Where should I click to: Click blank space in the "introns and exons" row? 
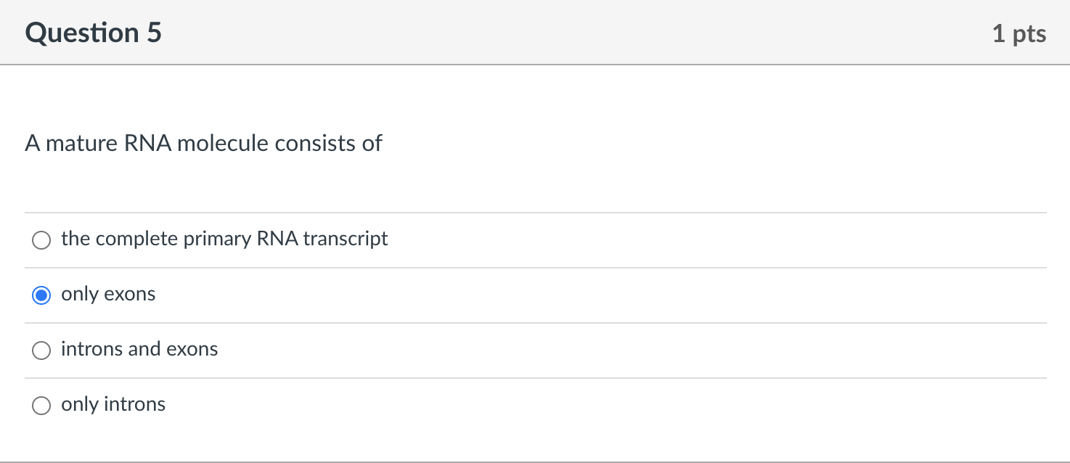581,350
